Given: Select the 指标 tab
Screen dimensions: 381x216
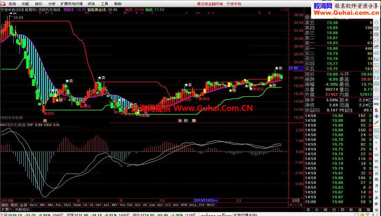Looking at the screenshot, I should pos(5,205).
